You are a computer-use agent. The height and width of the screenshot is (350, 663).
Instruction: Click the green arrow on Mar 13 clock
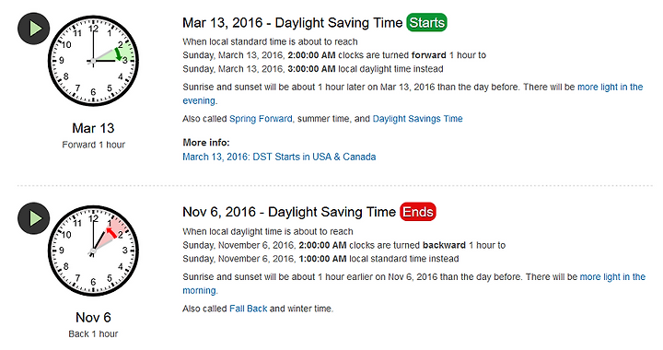point(119,53)
